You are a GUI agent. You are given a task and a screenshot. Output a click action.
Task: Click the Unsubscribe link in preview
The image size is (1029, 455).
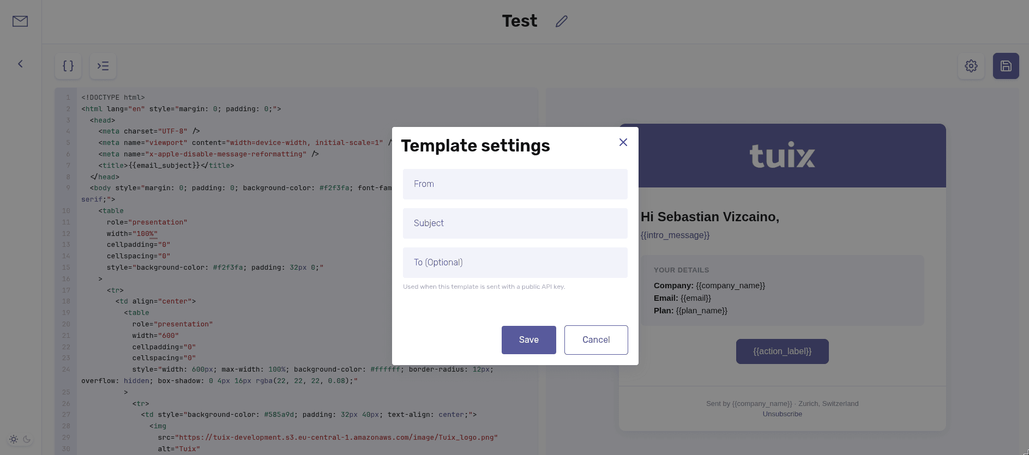point(783,414)
